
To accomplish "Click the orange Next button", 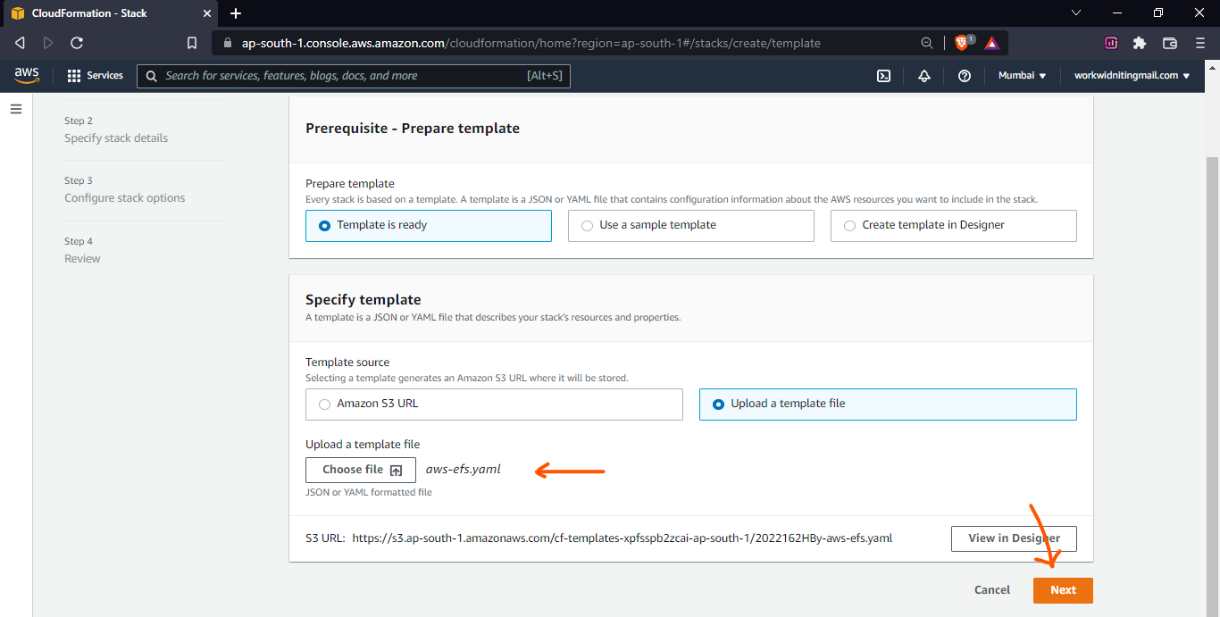I will click(x=1063, y=590).
